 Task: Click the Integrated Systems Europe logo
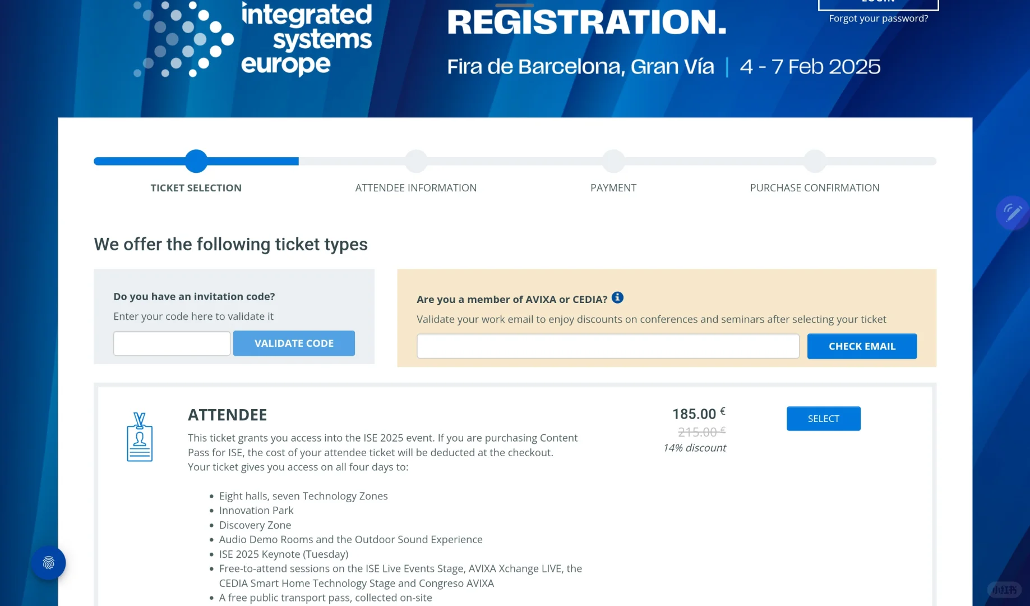252,39
